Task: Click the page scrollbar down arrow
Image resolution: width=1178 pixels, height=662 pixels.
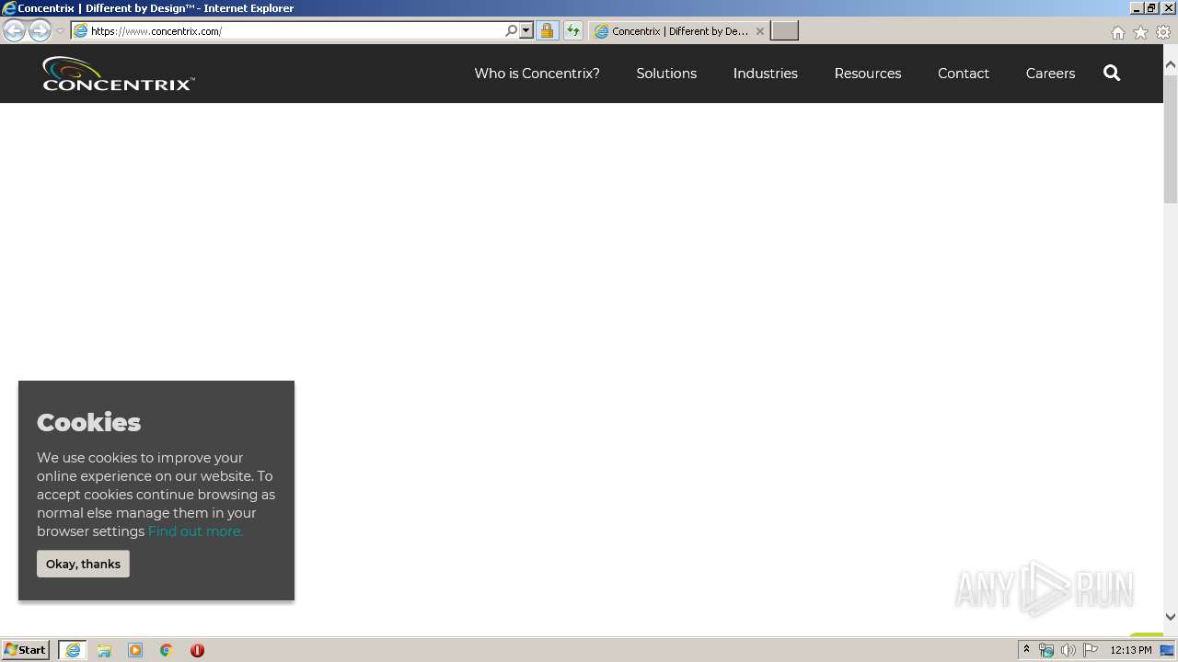Action: pyautogui.click(x=1171, y=617)
